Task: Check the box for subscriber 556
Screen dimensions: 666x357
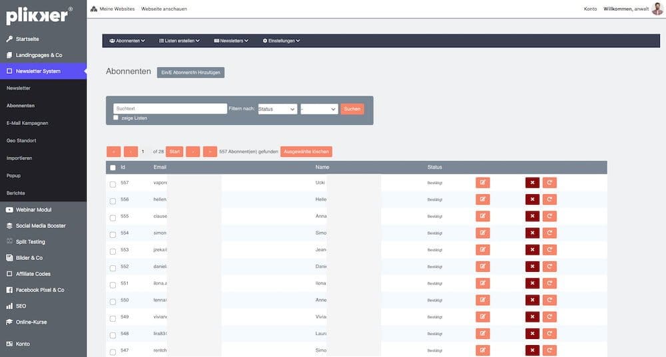Action: [113, 201]
